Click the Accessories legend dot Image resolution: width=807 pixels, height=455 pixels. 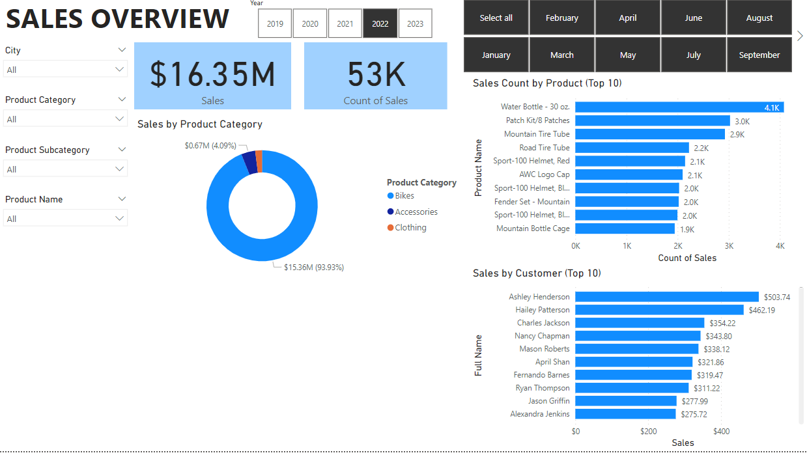[x=390, y=212]
